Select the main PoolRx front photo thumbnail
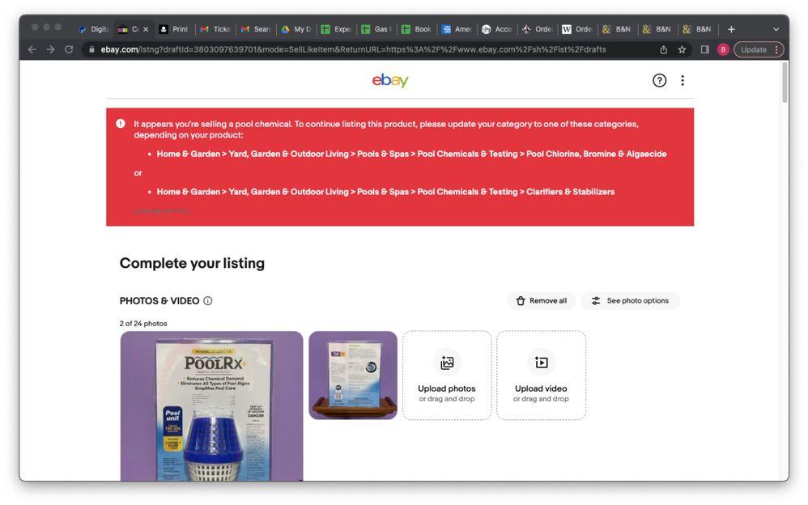Image resolution: width=808 pixels, height=505 pixels. (212, 406)
